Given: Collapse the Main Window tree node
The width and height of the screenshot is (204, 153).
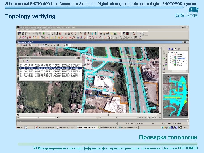Looking at the screenshot, I should pyautogui.click(x=169, y=52).
